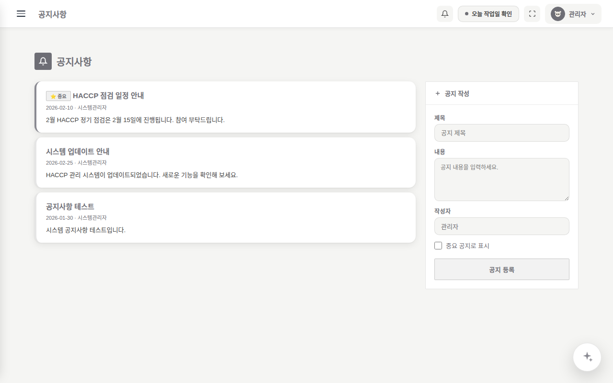Image resolution: width=613 pixels, height=383 pixels.
Task: Click the plus icon next to 공지 작성
Action: coord(438,93)
